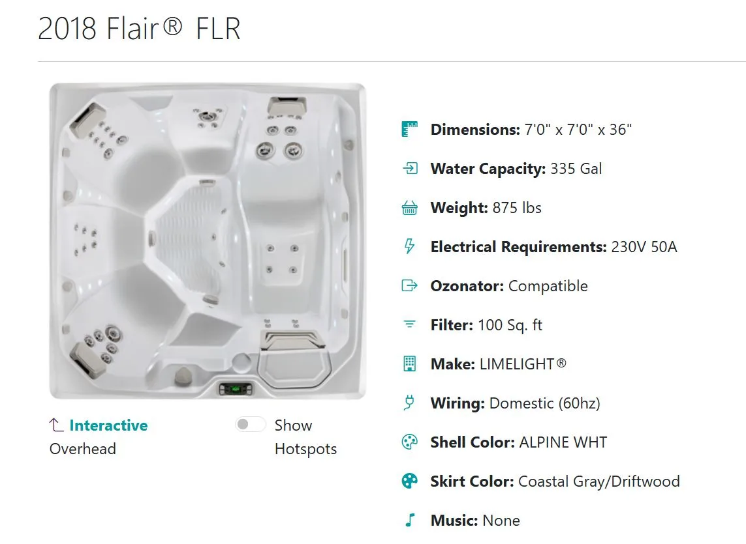Select the Skirt Color Coastal Gray/Driftwood text
Screen dimensions: 746x544
tap(599, 481)
